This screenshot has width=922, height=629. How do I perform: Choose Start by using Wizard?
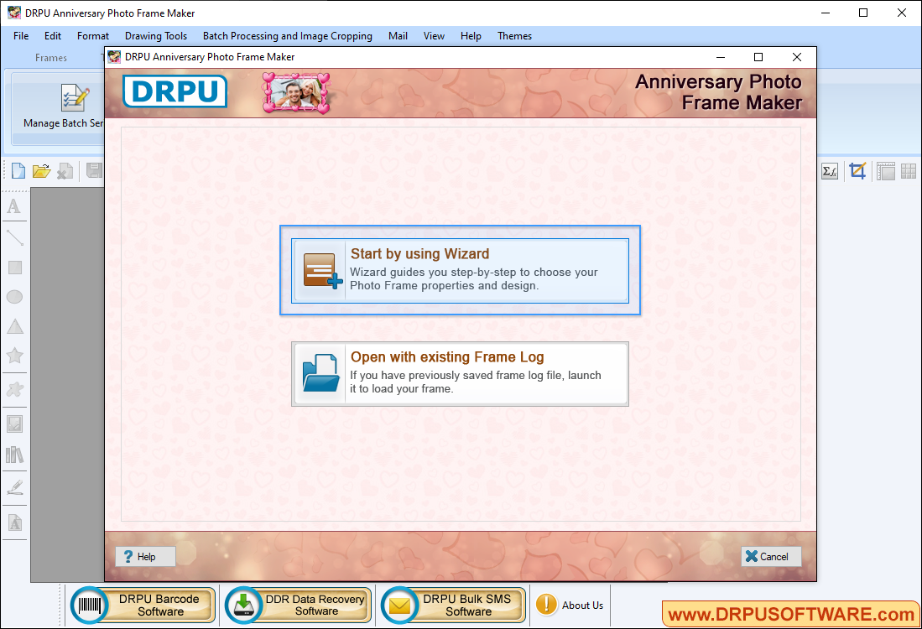(x=460, y=270)
